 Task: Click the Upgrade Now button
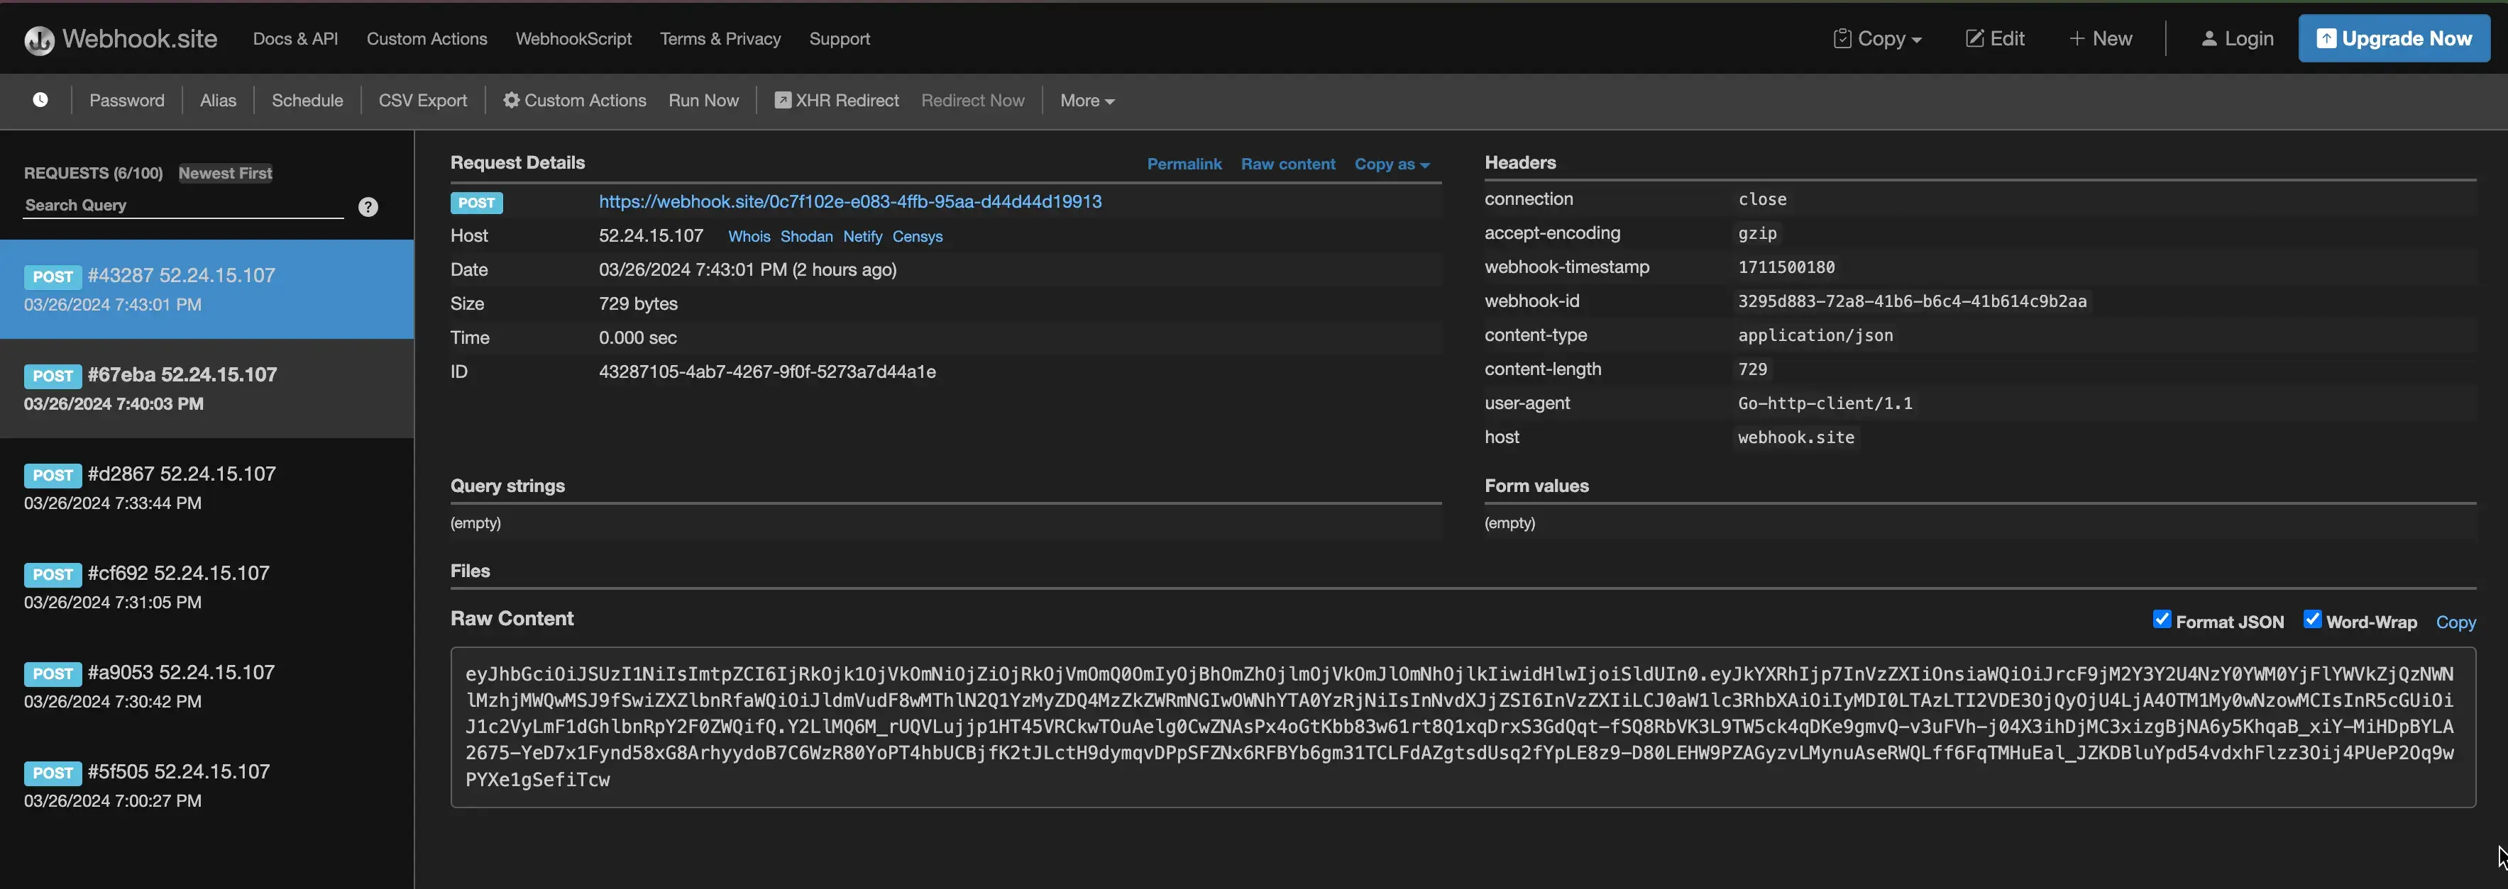[2393, 39]
